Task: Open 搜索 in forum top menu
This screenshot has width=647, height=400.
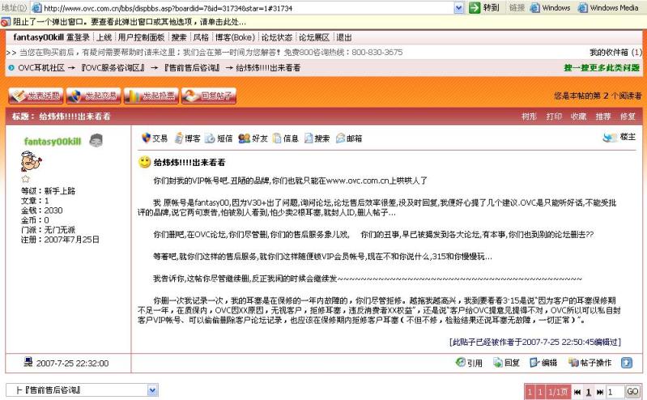Action: click(179, 37)
